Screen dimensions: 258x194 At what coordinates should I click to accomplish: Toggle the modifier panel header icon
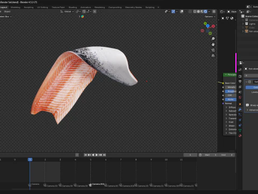pyautogui.click(x=249, y=82)
